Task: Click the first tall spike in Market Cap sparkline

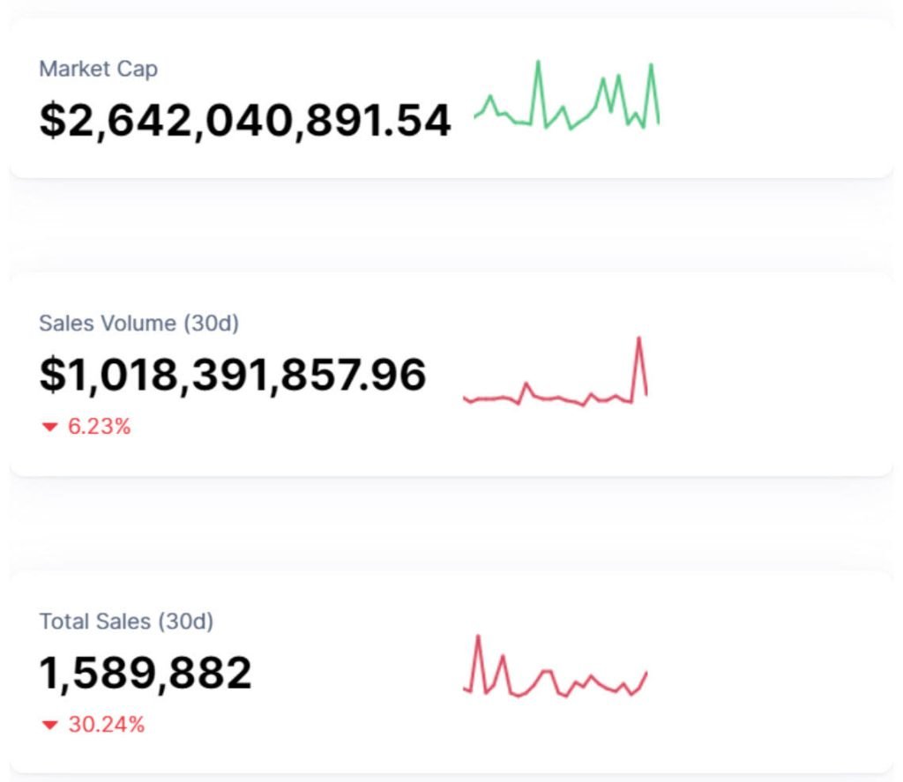Action: 538,62
